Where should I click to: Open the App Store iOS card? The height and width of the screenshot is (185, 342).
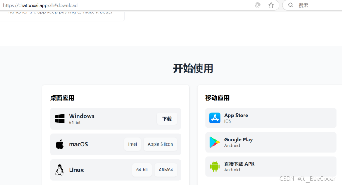click(x=271, y=118)
